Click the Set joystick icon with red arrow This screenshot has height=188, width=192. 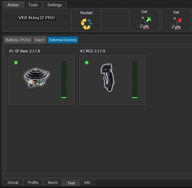(x=176, y=23)
